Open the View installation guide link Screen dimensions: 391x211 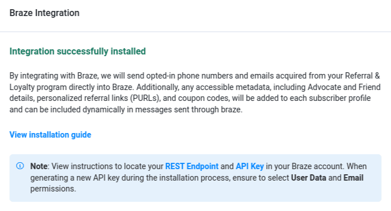pos(50,135)
